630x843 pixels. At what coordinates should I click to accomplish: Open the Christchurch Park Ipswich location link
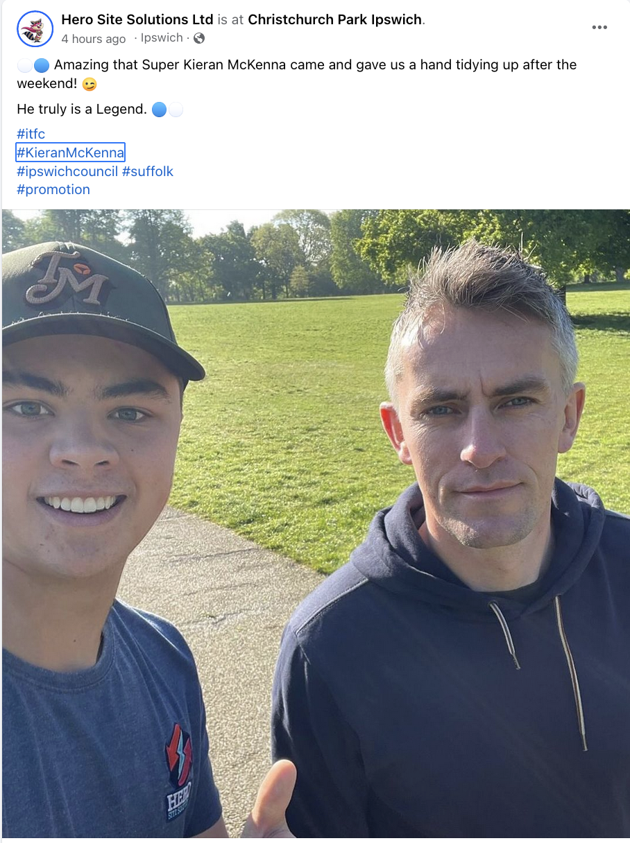click(335, 19)
